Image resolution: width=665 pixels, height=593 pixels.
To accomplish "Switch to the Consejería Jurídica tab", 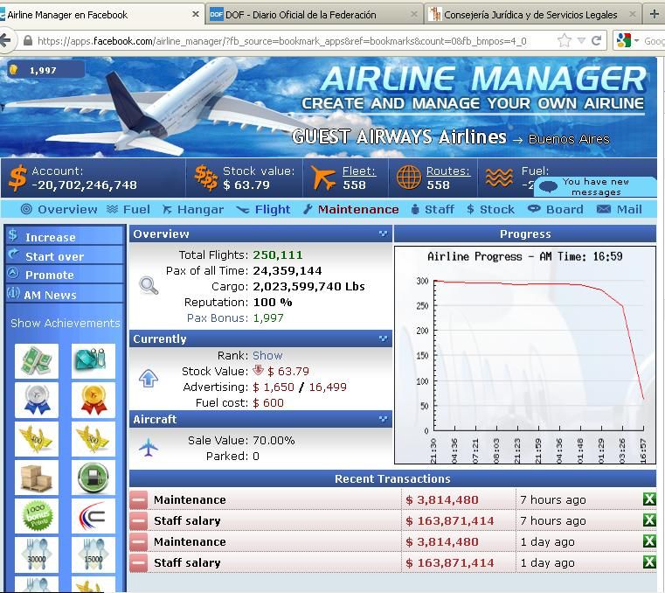I will tap(532, 15).
